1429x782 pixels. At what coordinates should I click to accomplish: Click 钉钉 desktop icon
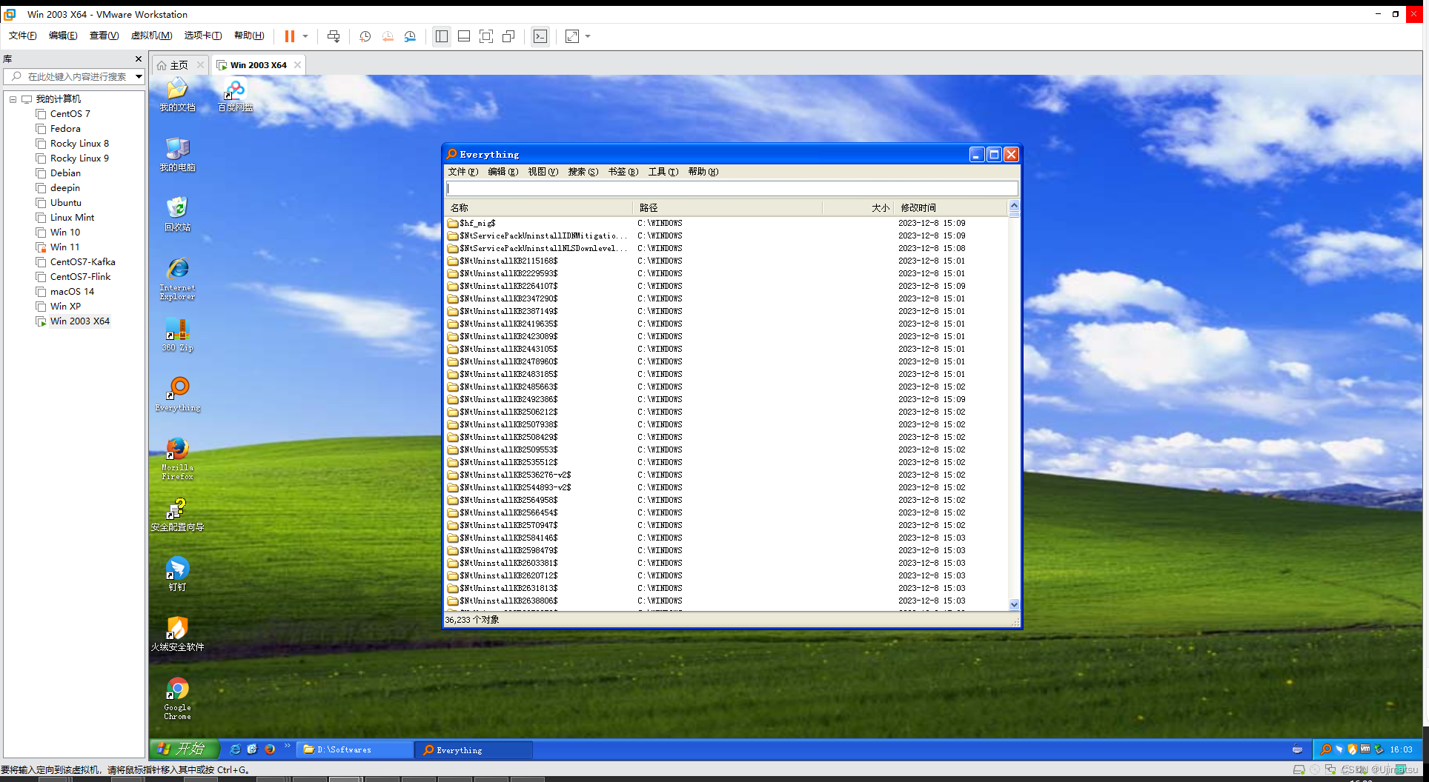[x=177, y=575]
